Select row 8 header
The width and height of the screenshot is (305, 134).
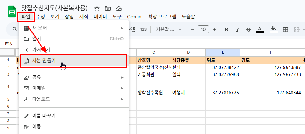pos(8,121)
